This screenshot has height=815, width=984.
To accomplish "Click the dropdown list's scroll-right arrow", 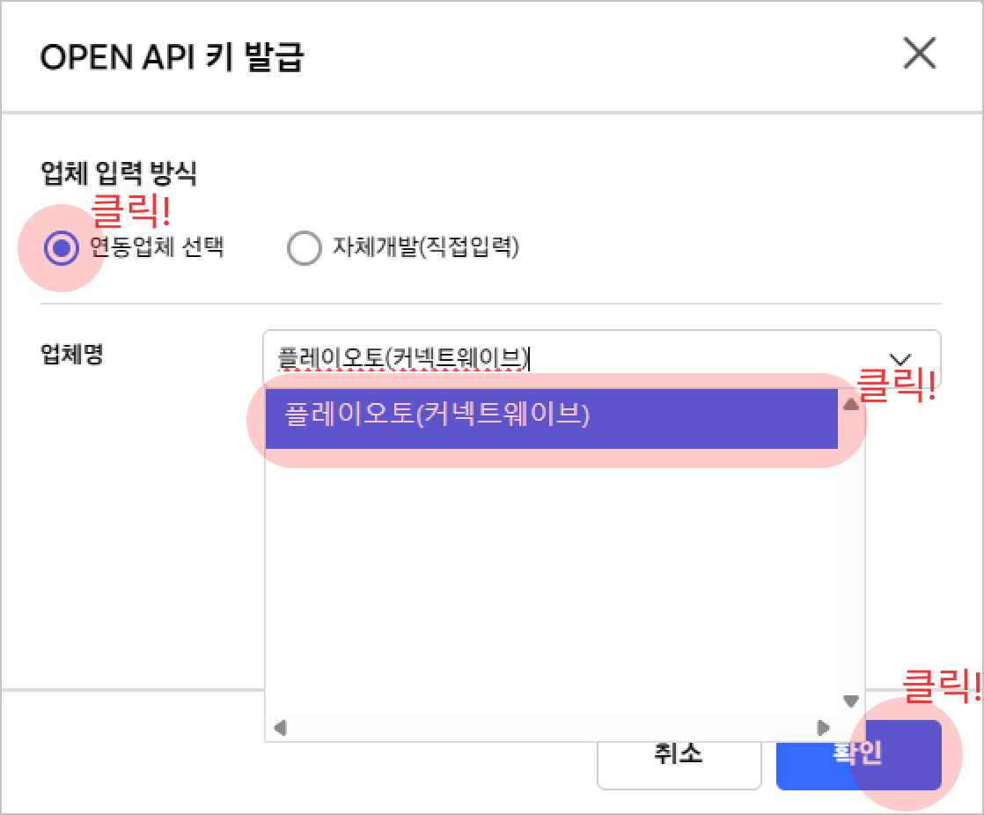I will [x=824, y=728].
